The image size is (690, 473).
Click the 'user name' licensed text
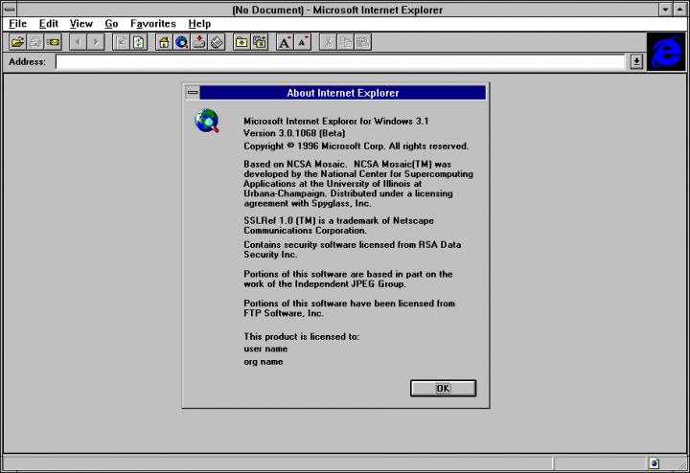point(265,349)
